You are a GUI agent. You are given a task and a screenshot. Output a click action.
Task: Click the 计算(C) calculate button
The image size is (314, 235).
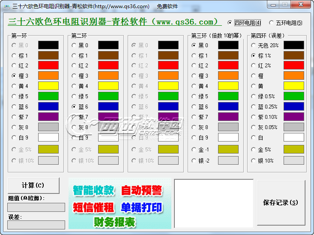(x=33, y=185)
